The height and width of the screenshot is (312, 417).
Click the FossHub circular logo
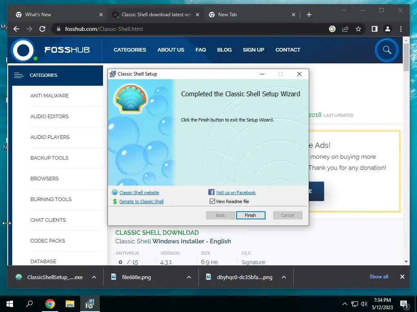(23, 50)
